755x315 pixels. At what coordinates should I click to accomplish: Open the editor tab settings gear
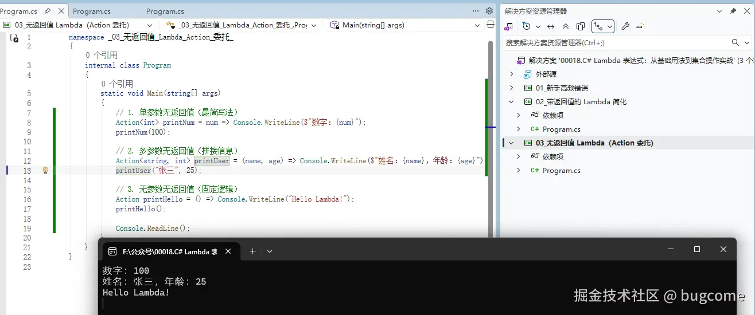coord(489,11)
